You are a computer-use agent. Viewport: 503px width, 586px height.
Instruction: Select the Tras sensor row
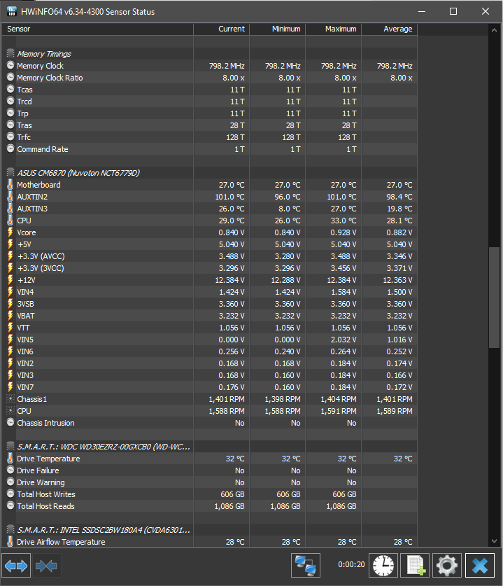click(209, 125)
